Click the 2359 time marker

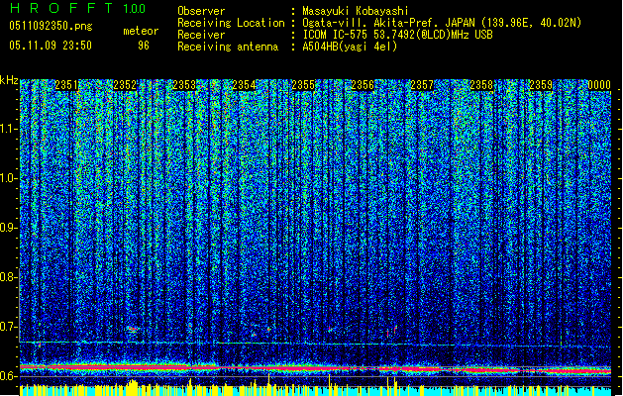tap(541, 85)
